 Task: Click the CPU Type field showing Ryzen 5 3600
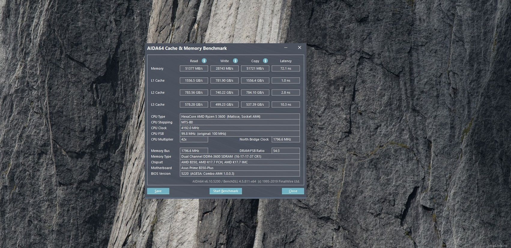tap(239, 116)
